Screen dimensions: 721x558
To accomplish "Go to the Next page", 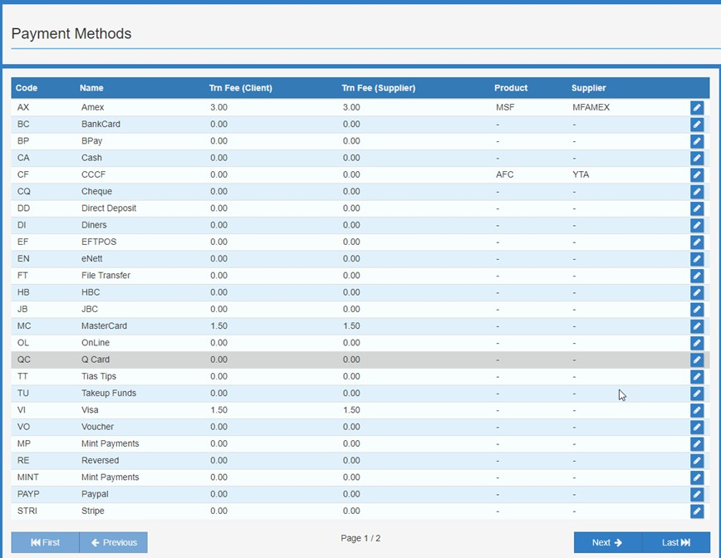I will (607, 542).
